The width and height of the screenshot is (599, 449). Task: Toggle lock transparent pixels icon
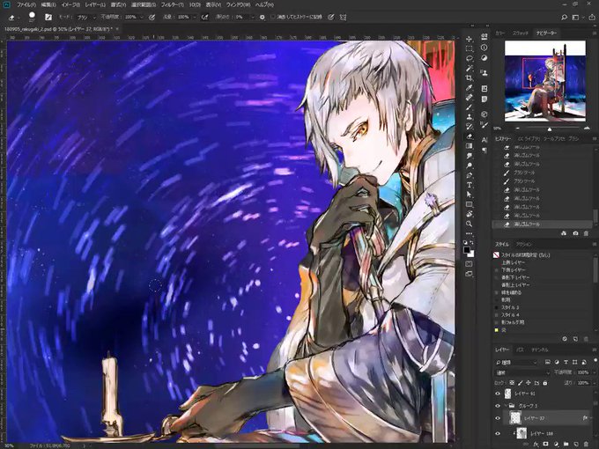[x=512, y=383]
